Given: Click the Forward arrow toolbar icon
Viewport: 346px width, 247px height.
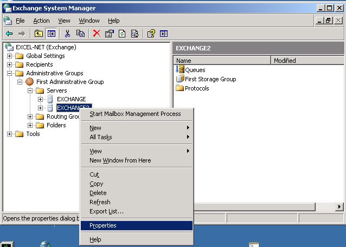Looking at the screenshot, I should click(22, 34).
